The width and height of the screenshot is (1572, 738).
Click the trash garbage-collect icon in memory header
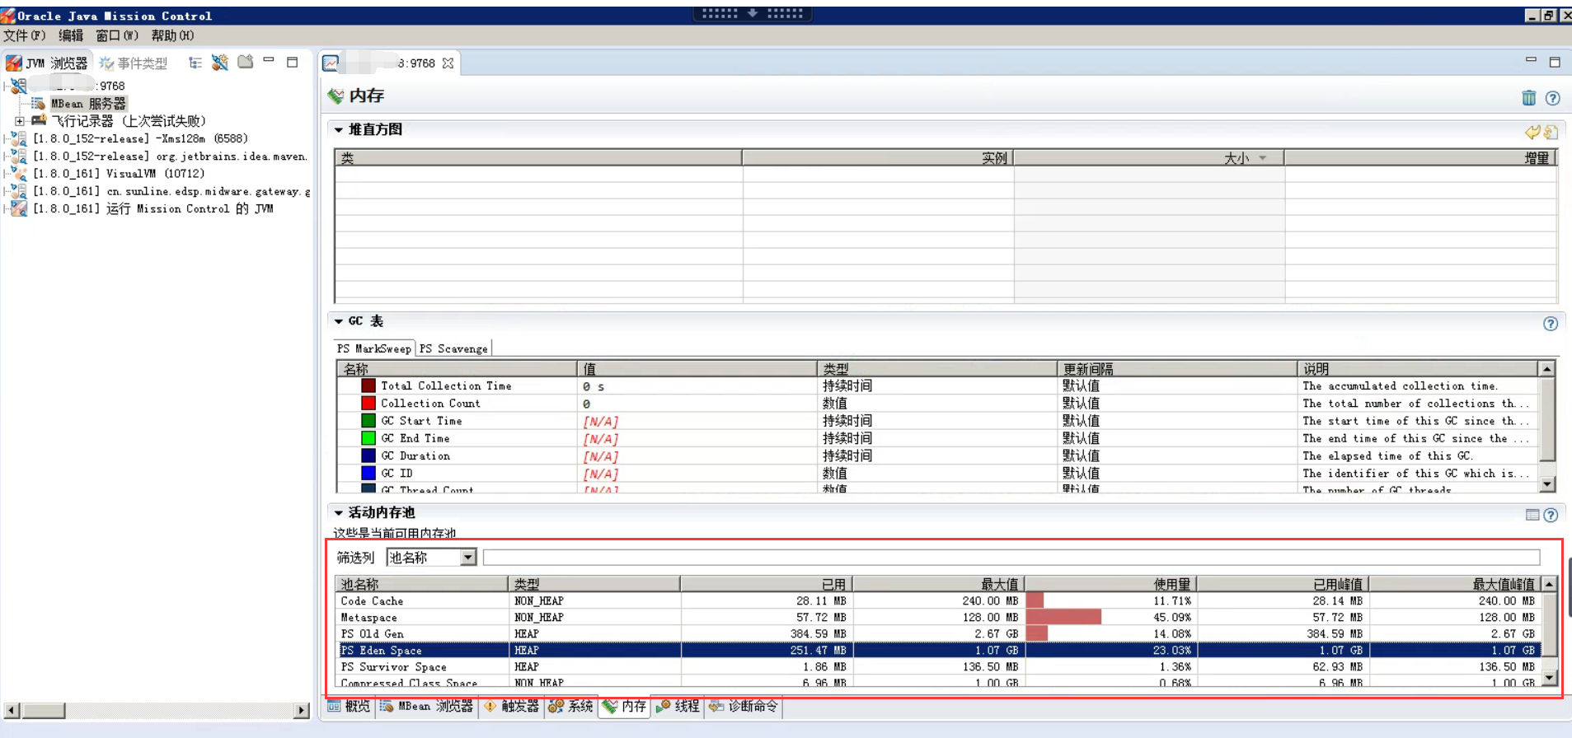(x=1529, y=98)
